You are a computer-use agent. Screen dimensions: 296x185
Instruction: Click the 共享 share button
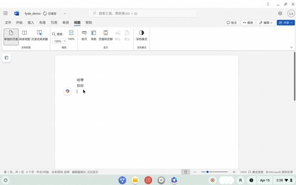[x=285, y=23]
